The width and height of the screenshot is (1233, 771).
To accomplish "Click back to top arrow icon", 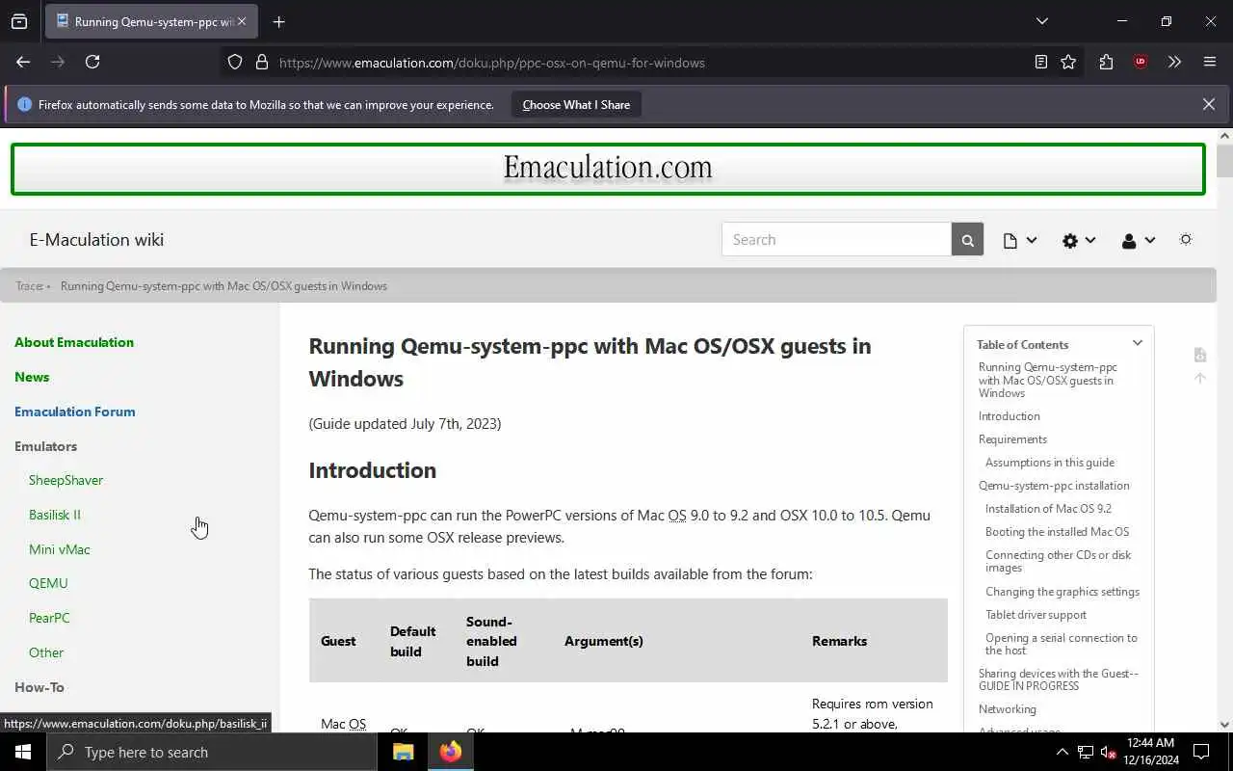I will pos(1199,378).
